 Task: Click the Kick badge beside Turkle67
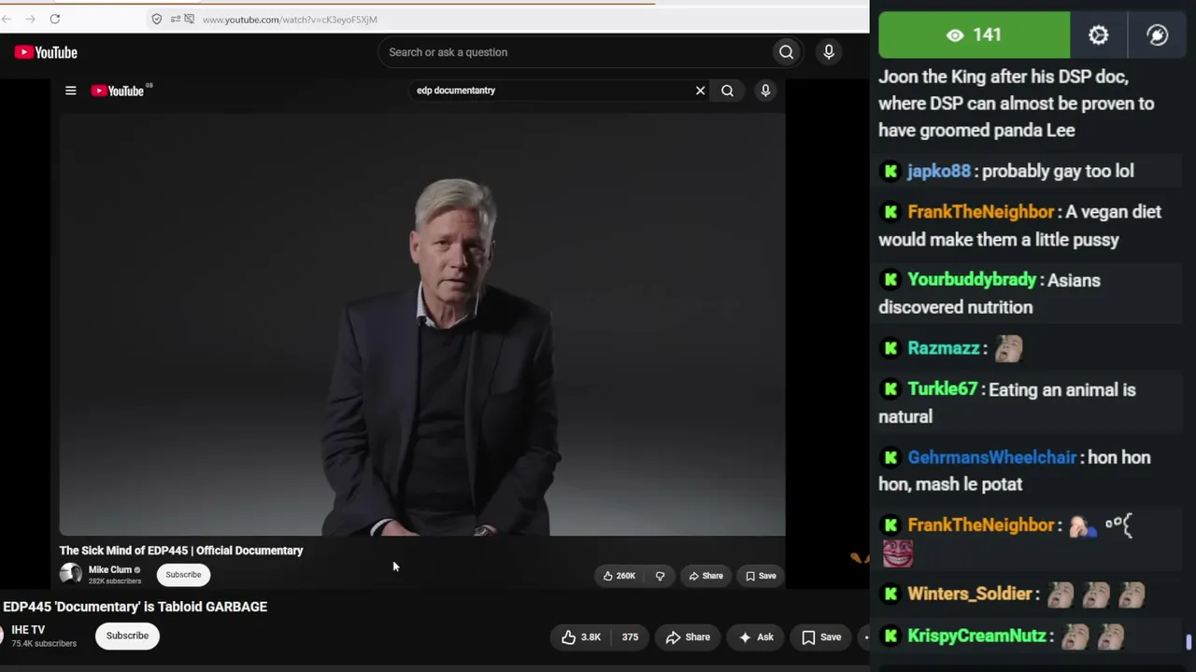[890, 389]
